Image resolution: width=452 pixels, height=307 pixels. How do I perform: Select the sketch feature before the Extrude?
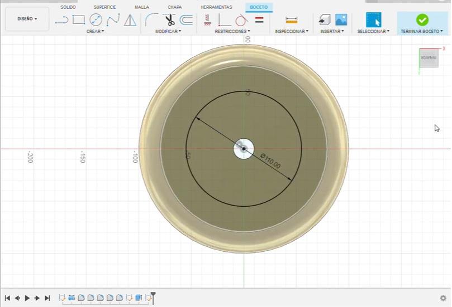tap(129, 298)
